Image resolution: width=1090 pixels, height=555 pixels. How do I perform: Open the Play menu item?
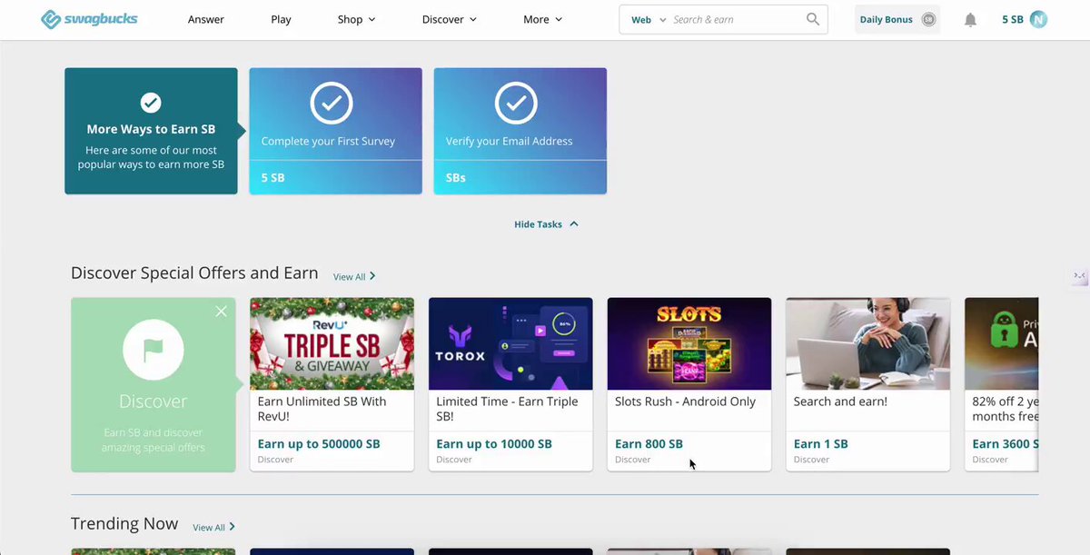[x=281, y=19]
